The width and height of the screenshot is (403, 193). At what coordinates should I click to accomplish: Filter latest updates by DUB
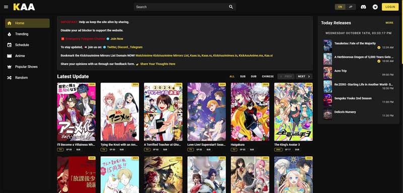[253, 76]
